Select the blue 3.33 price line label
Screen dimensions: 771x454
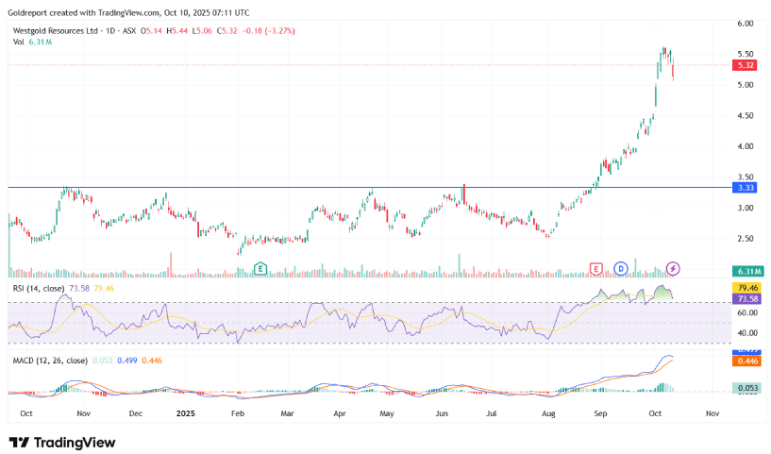click(746, 188)
